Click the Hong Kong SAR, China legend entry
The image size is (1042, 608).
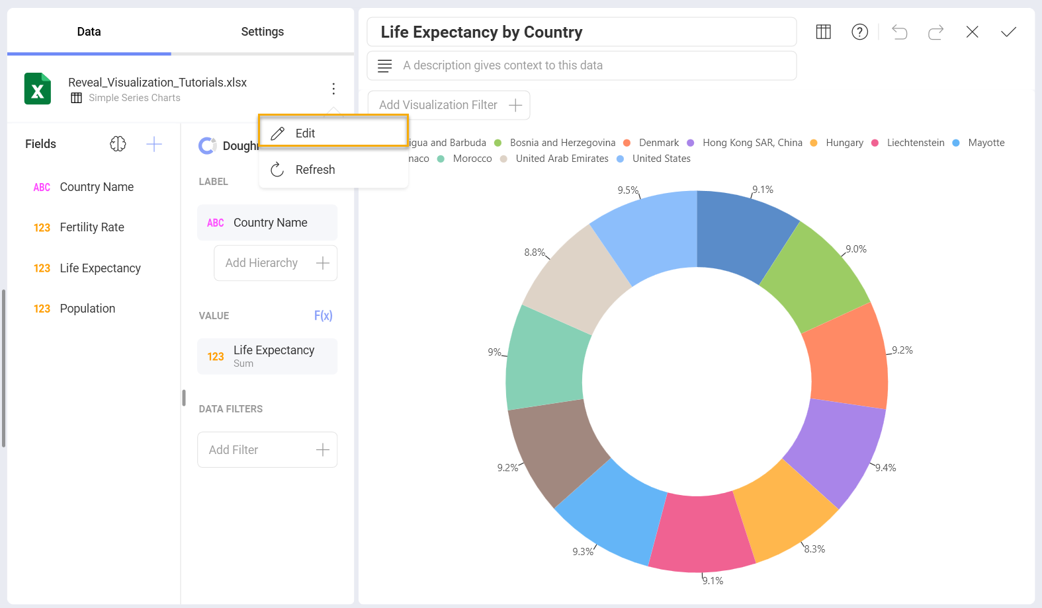click(x=745, y=143)
